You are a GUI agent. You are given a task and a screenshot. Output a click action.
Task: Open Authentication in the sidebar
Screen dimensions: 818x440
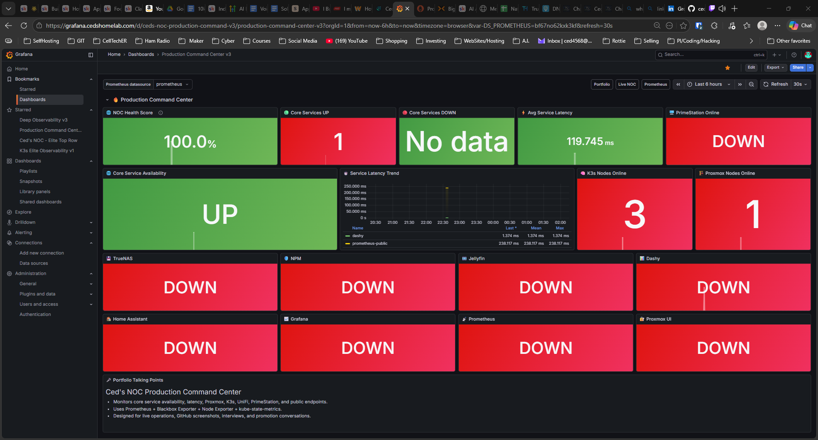(35, 314)
